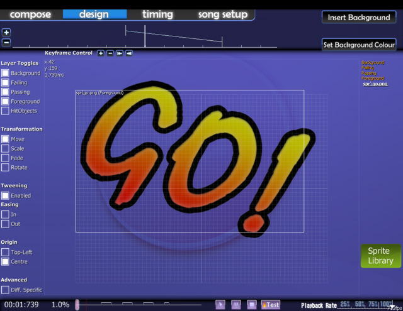The image size is (403, 311).
Task: Click the 1.0% progress text
Action: tap(60, 305)
